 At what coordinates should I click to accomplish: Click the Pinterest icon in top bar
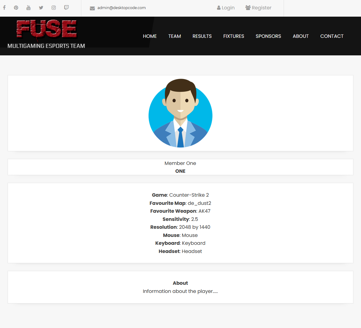pyautogui.click(x=16, y=8)
